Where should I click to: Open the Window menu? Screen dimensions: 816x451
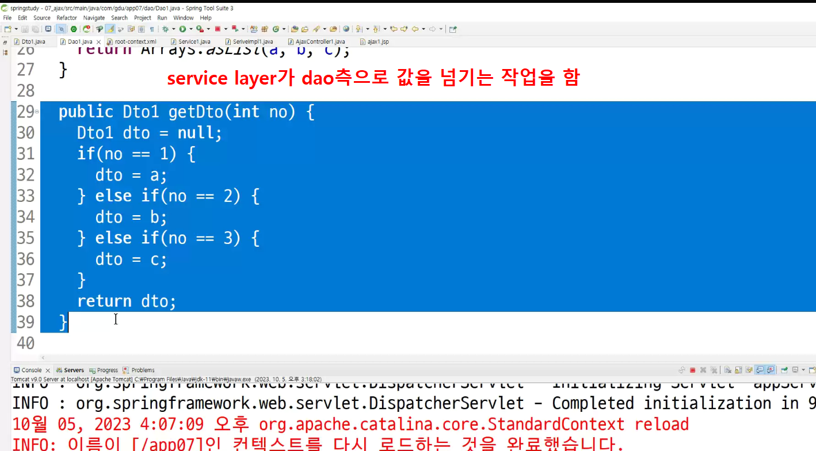pyautogui.click(x=184, y=18)
